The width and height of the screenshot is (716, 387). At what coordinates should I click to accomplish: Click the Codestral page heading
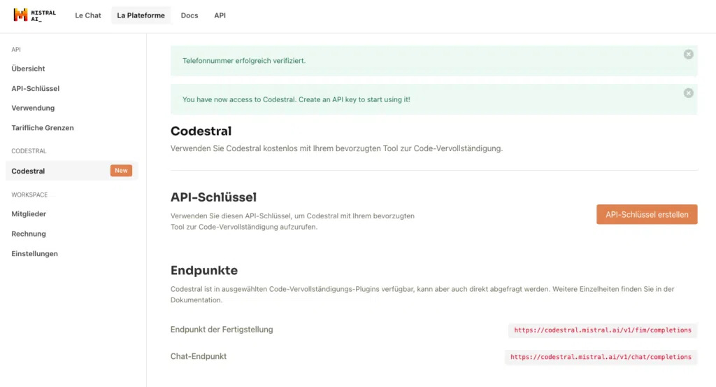[201, 132]
